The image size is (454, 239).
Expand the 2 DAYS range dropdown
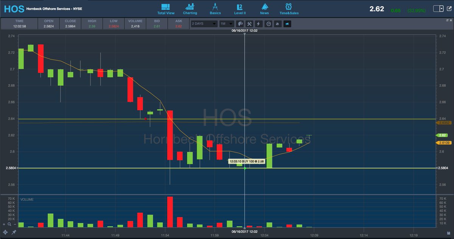click(204, 24)
